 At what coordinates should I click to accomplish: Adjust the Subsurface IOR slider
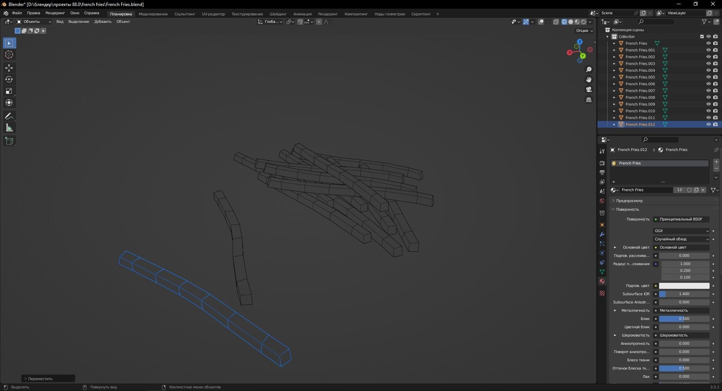684,294
